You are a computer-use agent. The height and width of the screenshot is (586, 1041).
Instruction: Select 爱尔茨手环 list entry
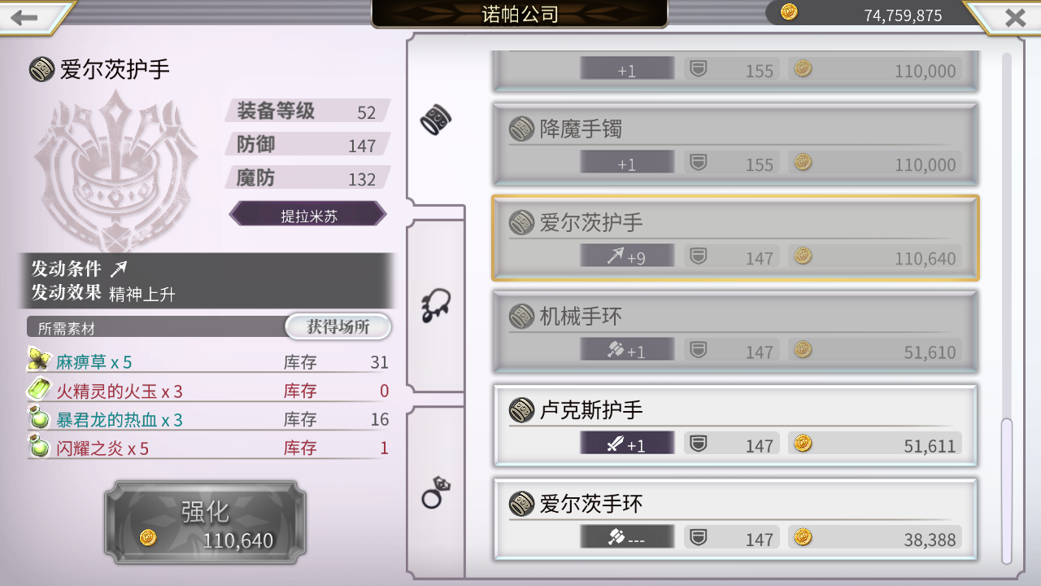(735, 519)
